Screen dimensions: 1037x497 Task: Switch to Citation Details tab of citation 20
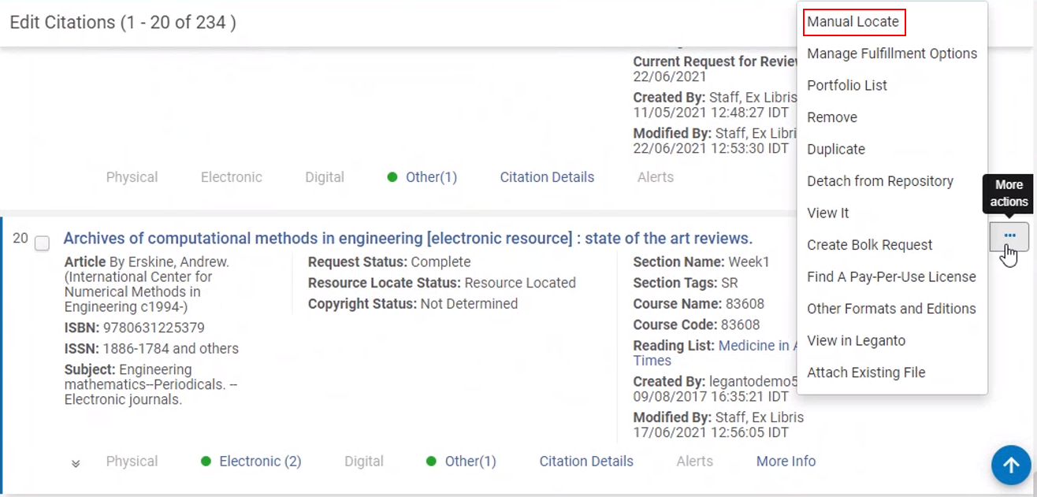pyautogui.click(x=585, y=462)
